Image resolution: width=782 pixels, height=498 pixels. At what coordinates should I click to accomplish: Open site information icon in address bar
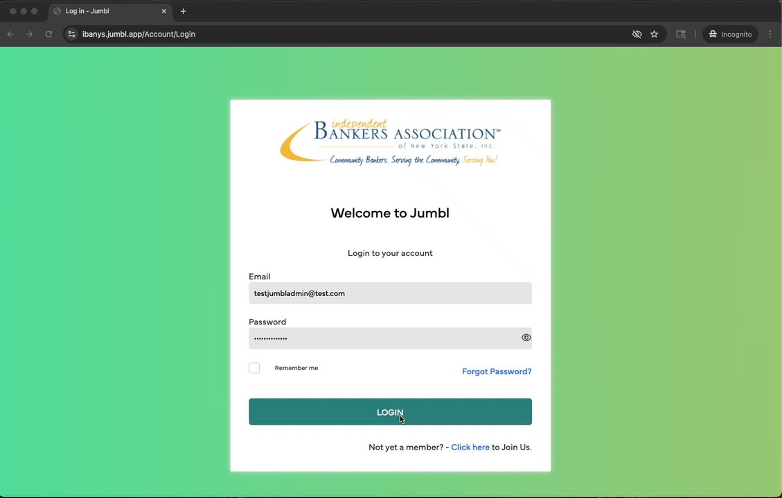click(x=72, y=35)
